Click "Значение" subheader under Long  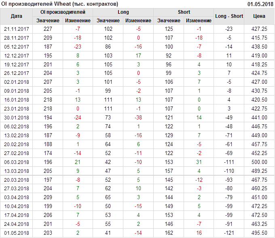point(108,21)
